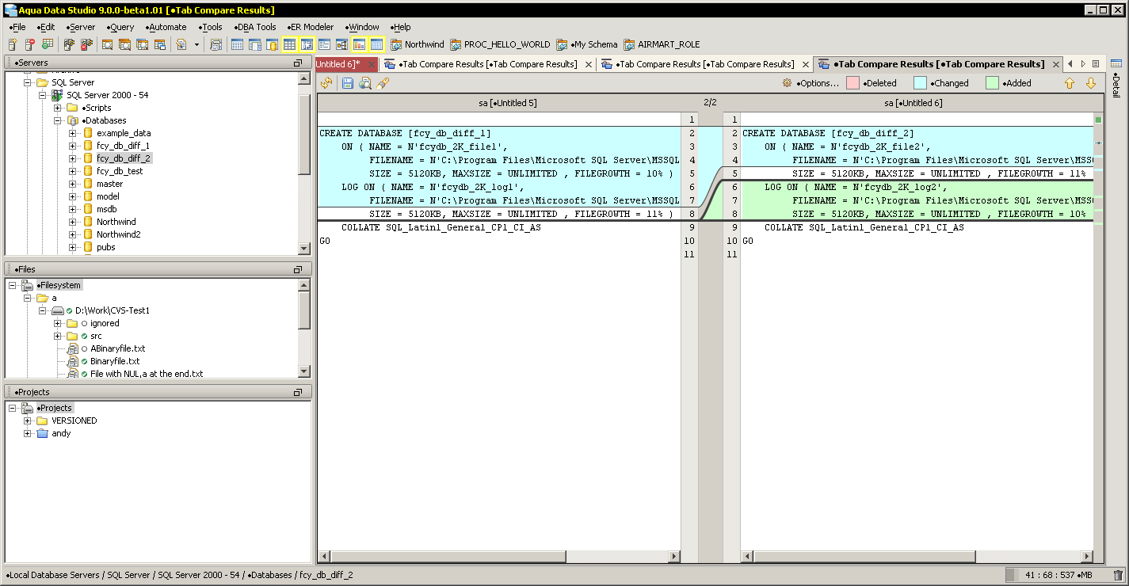
Task: Click left diff pane horizontal scrollbar
Action: tap(499, 557)
